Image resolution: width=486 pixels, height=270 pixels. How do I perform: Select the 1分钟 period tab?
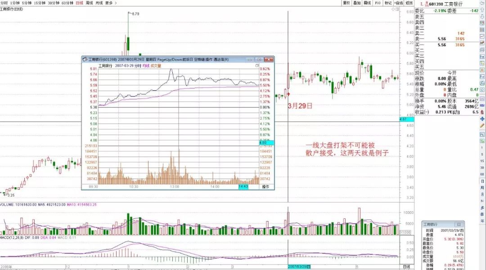click(x=14, y=3)
